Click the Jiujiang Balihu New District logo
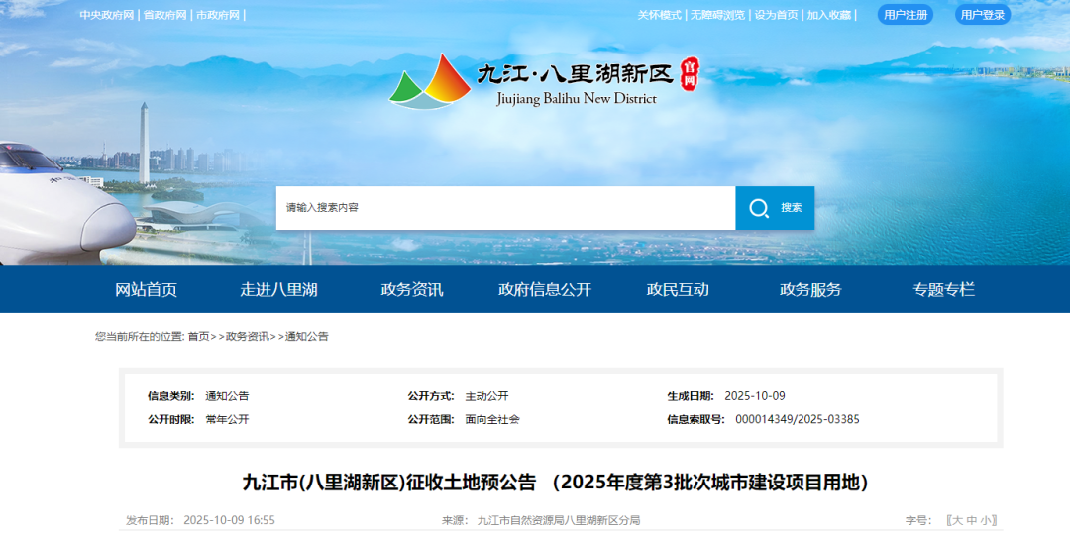The height and width of the screenshot is (539, 1070). 429,81
